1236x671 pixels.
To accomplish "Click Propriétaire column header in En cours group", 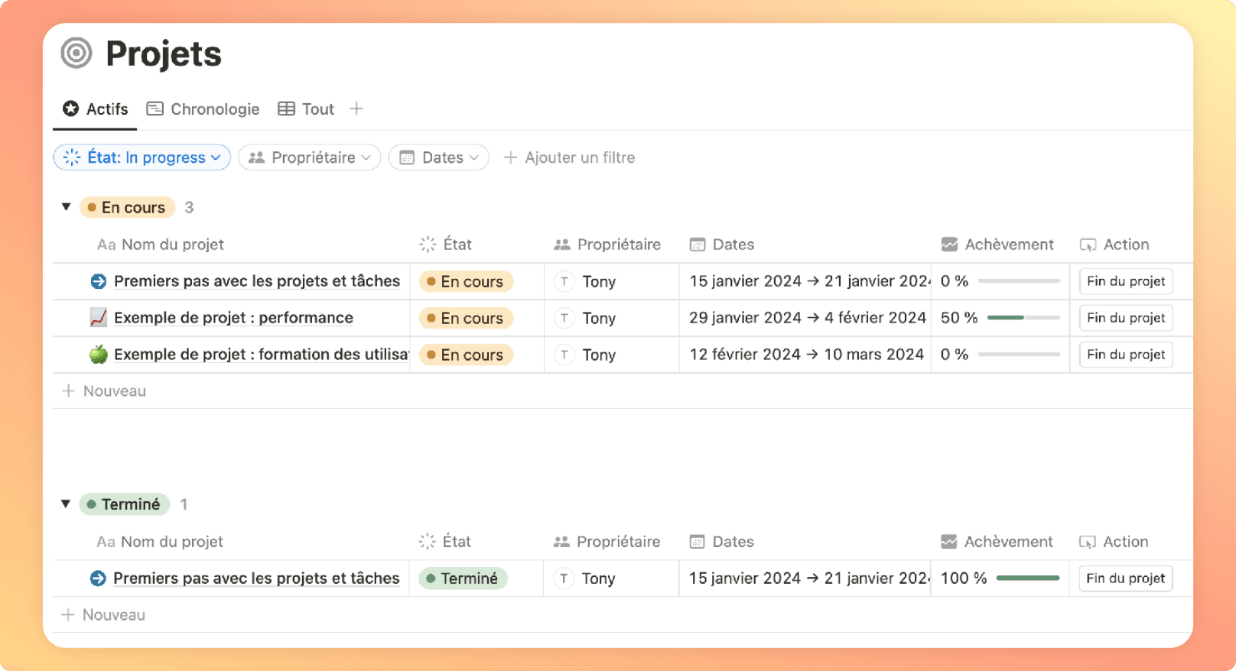I will point(607,245).
